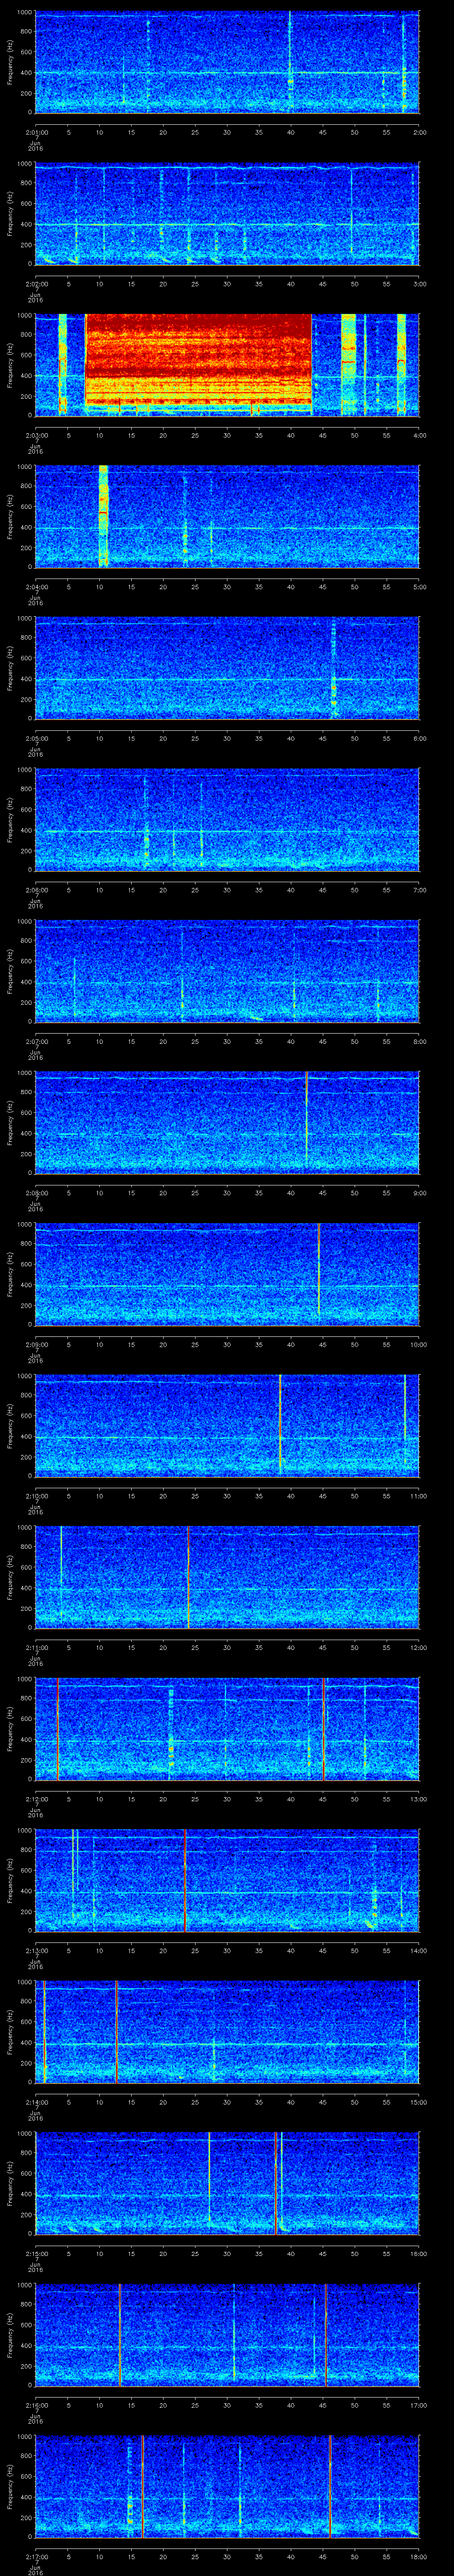This screenshot has width=454, height=2576.
Task: Click the 2:04:00 start time label
Action: [x=36, y=587]
